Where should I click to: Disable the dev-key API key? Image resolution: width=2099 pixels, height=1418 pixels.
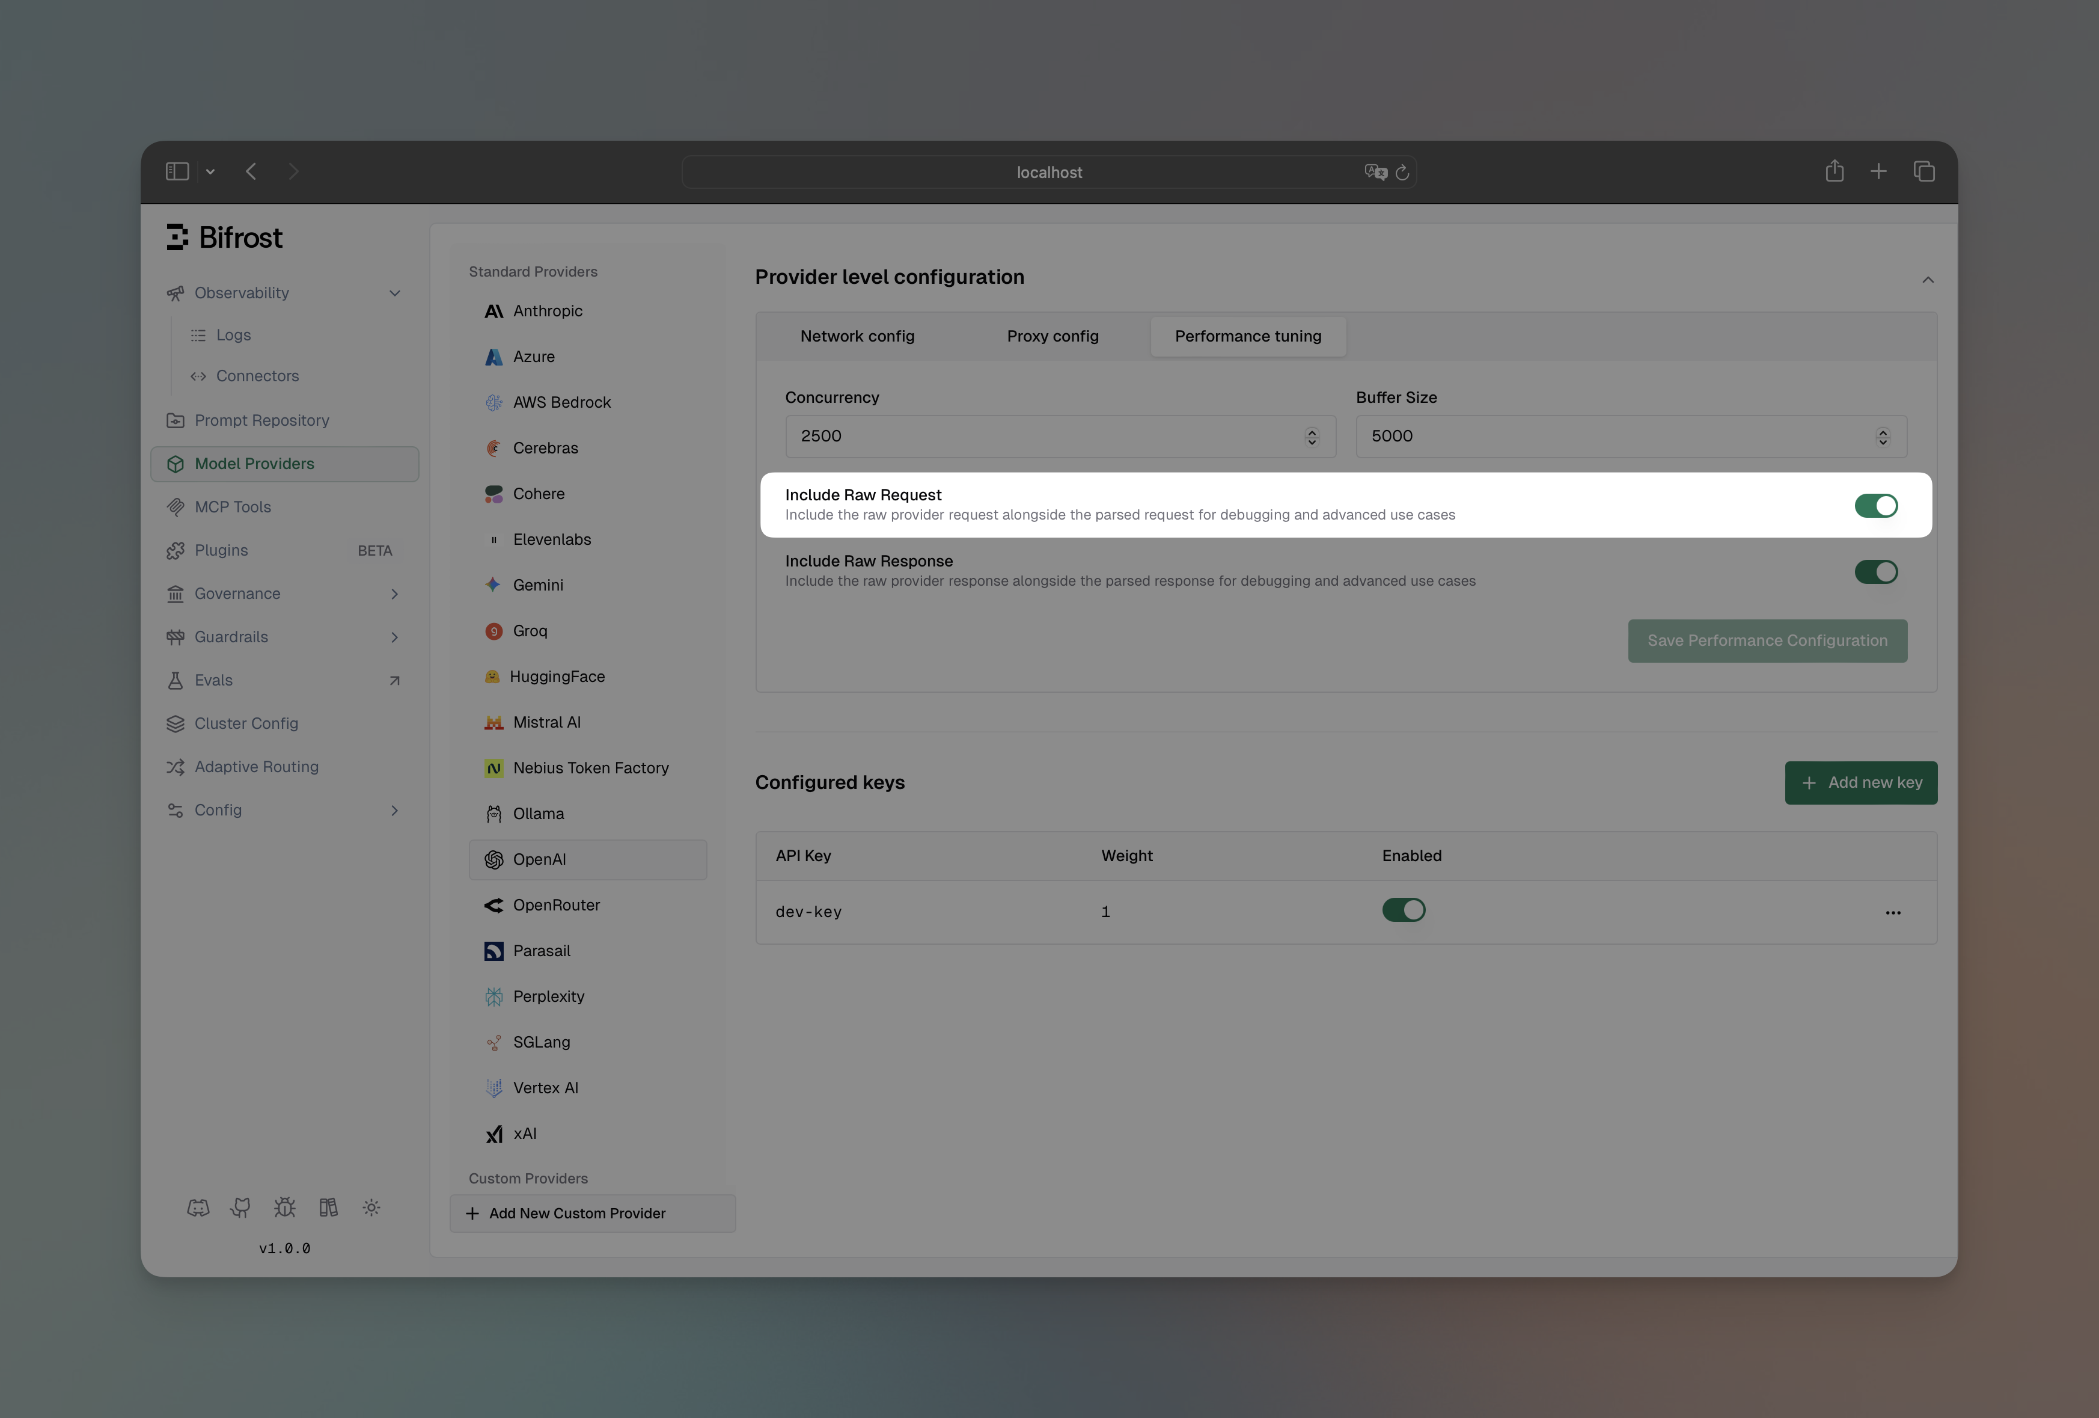pos(1404,910)
